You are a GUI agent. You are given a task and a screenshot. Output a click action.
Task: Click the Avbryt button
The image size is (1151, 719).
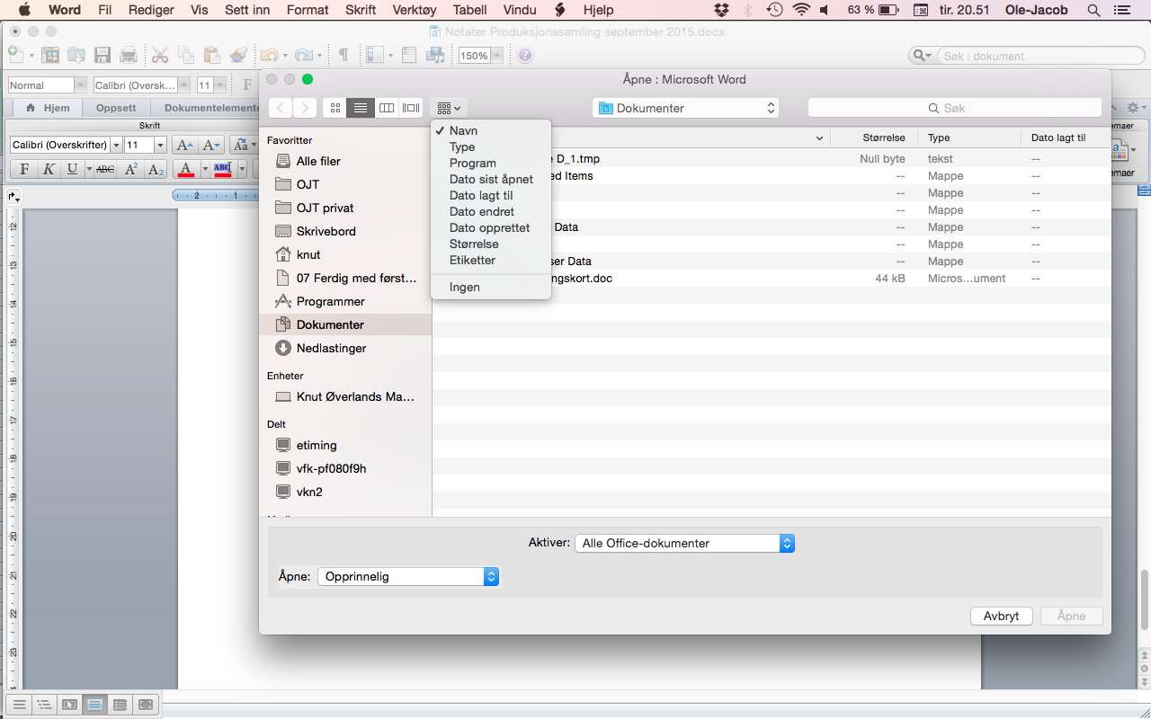(x=1002, y=616)
